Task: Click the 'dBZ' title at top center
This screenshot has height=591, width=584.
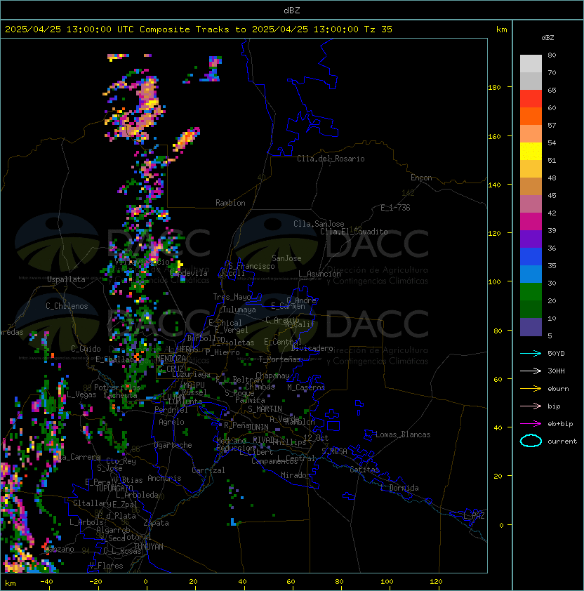Action: (292, 10)
